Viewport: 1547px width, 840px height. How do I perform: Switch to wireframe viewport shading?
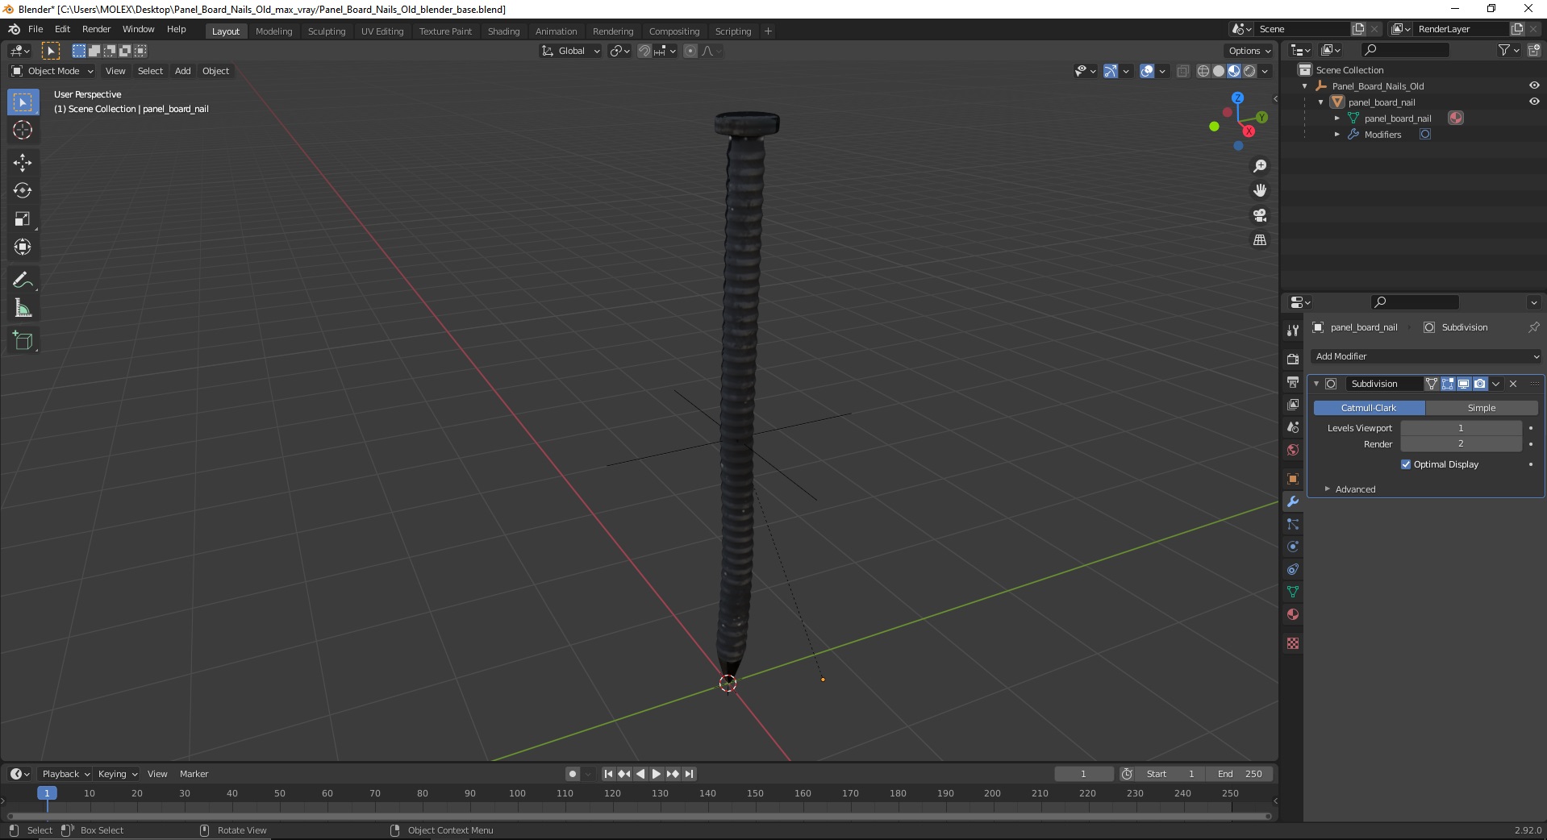[x=1203, y=71]
